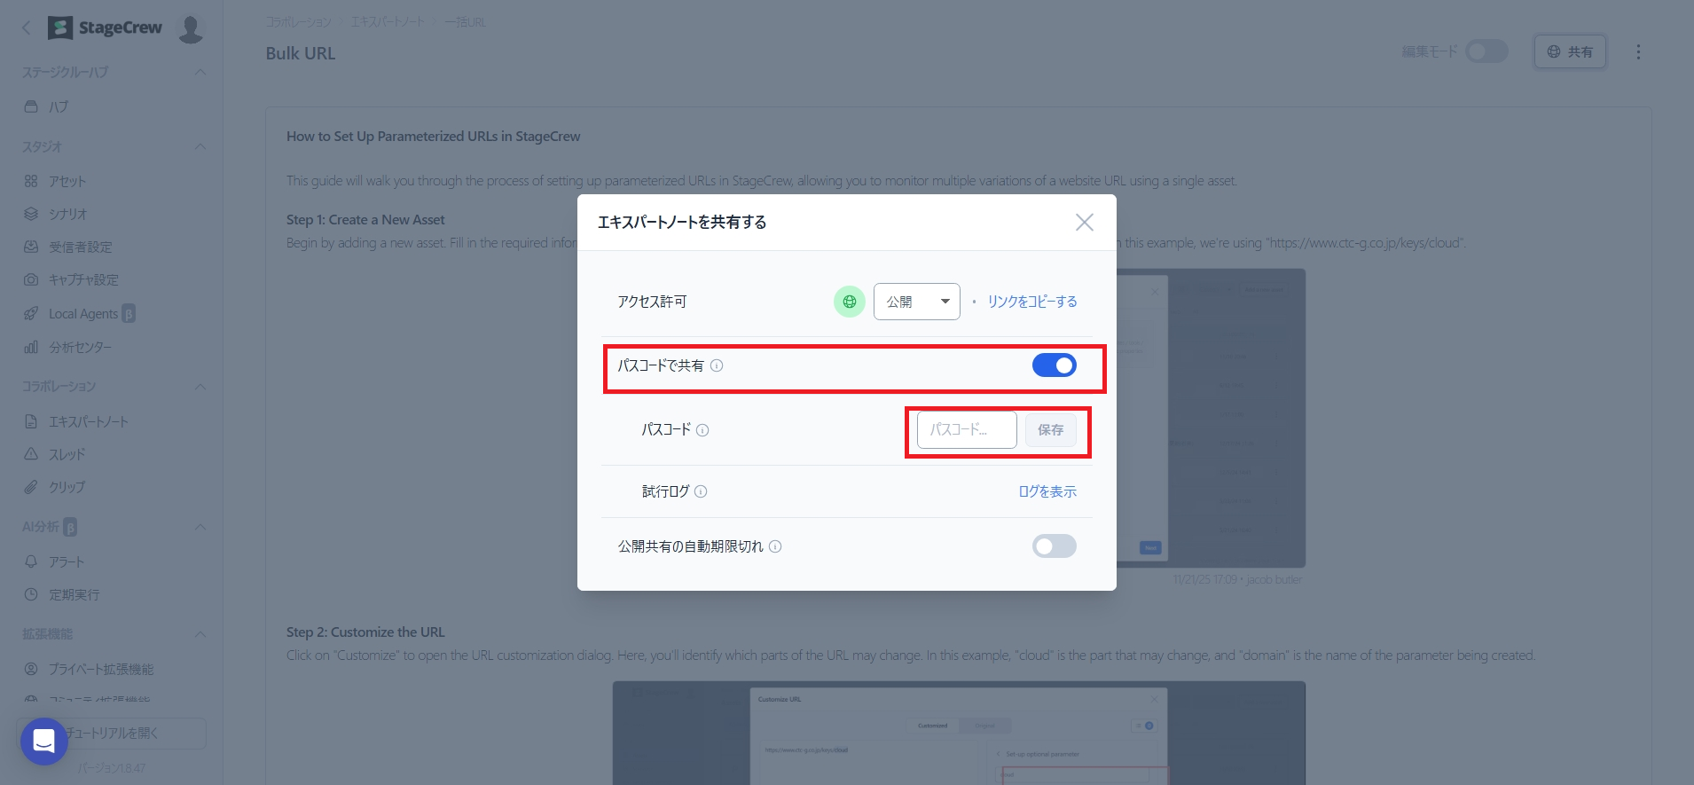Go to 分析センター in sidebar

point(80,347)
